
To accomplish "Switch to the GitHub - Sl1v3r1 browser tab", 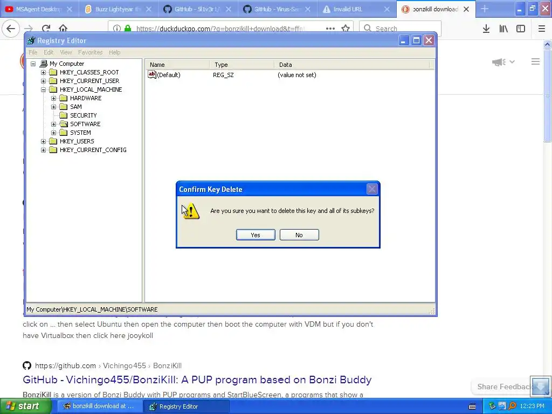I will pos(197,9).
